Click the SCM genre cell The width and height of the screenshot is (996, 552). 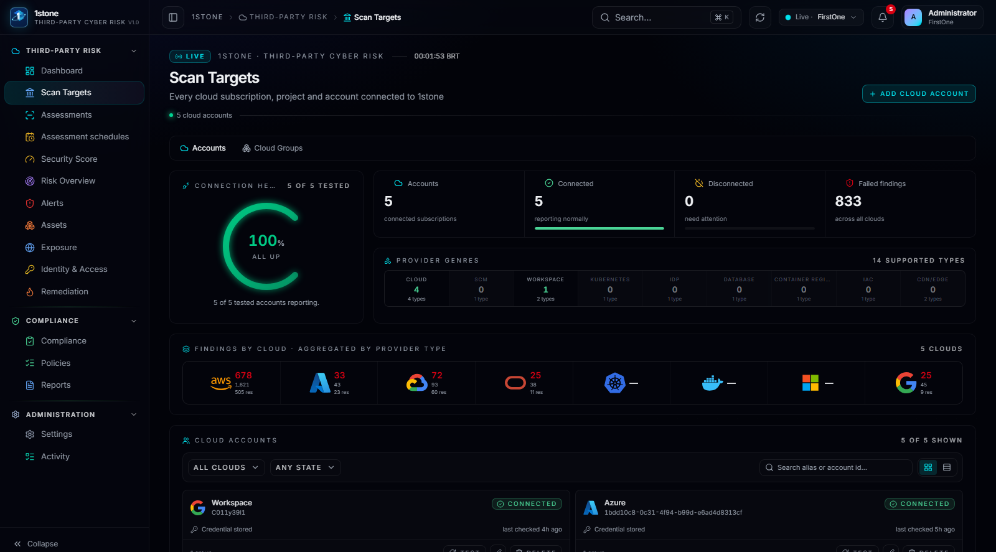point(481,289)
